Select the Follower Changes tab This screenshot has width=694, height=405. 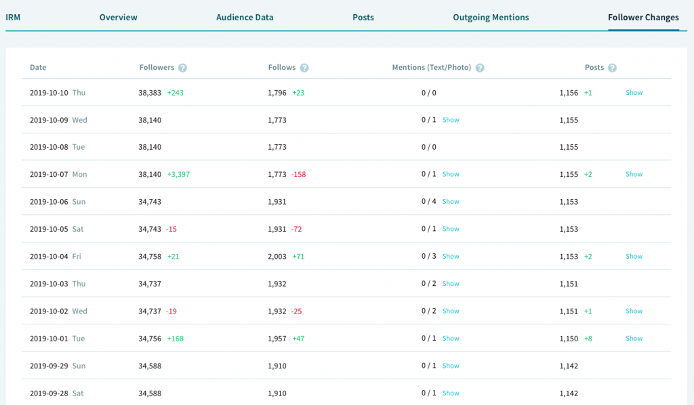click(643, 18)
